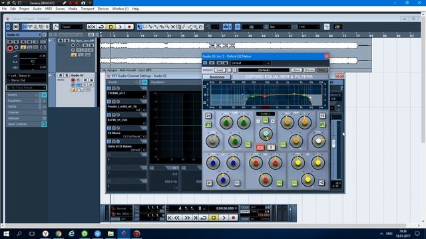Image resolution: width=426 pixels, height=239 pixels.
Task: Open the Transport menu
Action: (x=87, y=9)
